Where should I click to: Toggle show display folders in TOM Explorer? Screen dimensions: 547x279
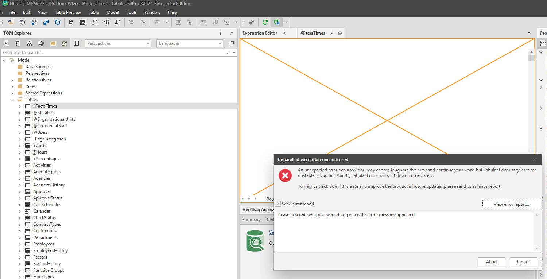53,43
